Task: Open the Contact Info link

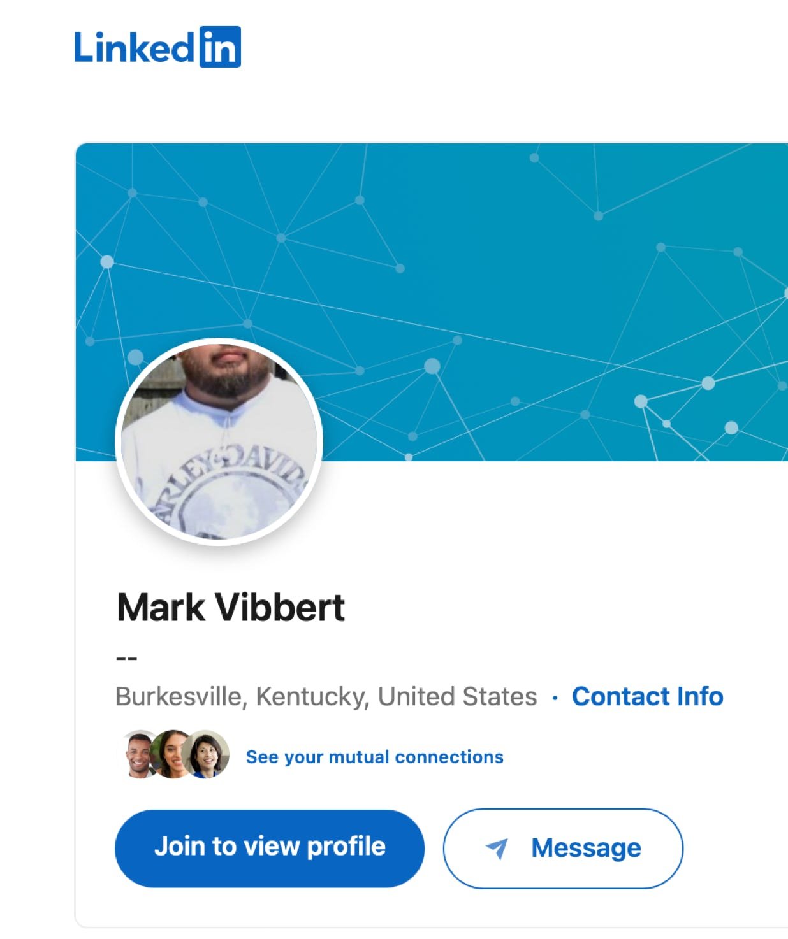Action: pyautogui.click(x=647, y=696)
